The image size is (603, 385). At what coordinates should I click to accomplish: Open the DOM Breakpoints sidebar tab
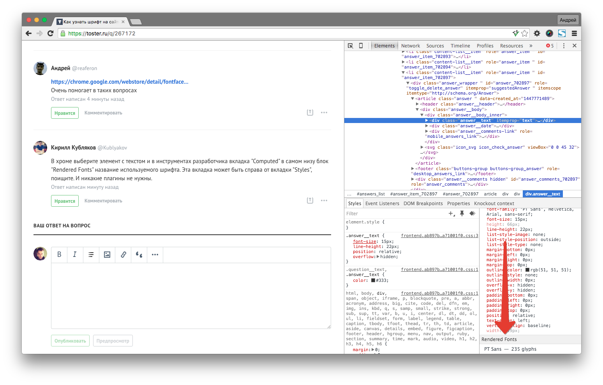(423, 203)
